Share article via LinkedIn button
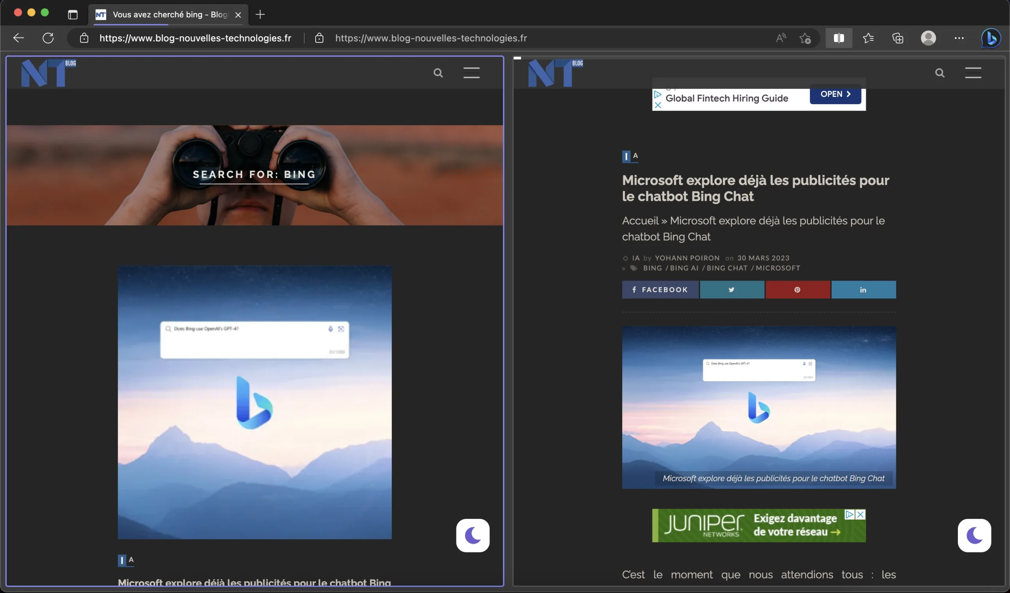This screenshot has width=1010, height=593. point(863,290)
